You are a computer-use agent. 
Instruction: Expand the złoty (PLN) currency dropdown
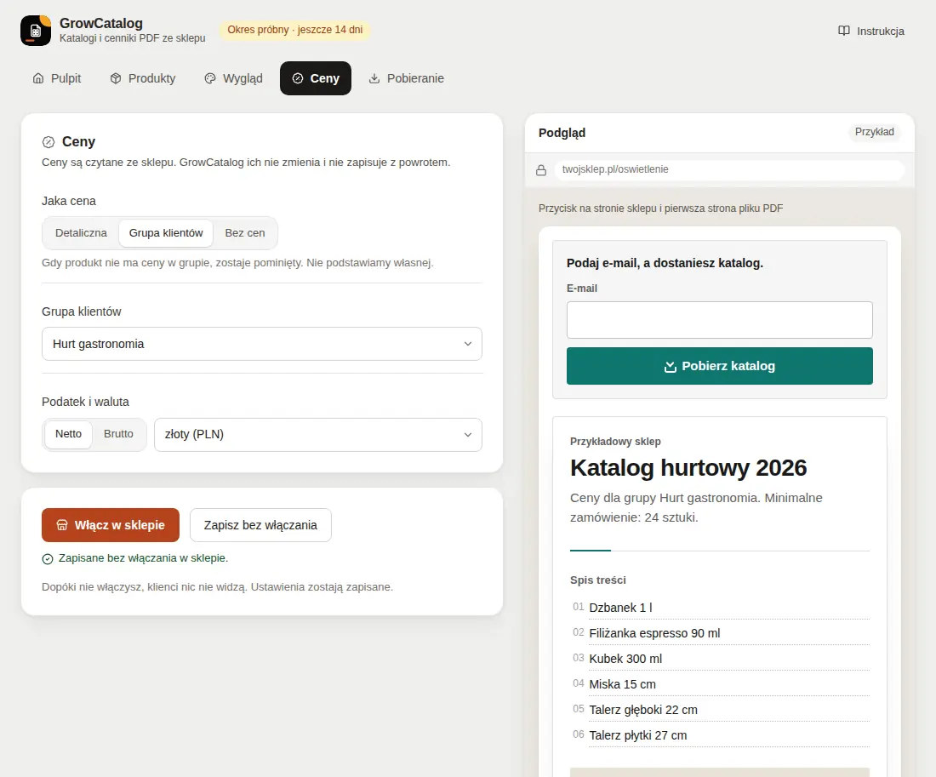click(318, 435)
